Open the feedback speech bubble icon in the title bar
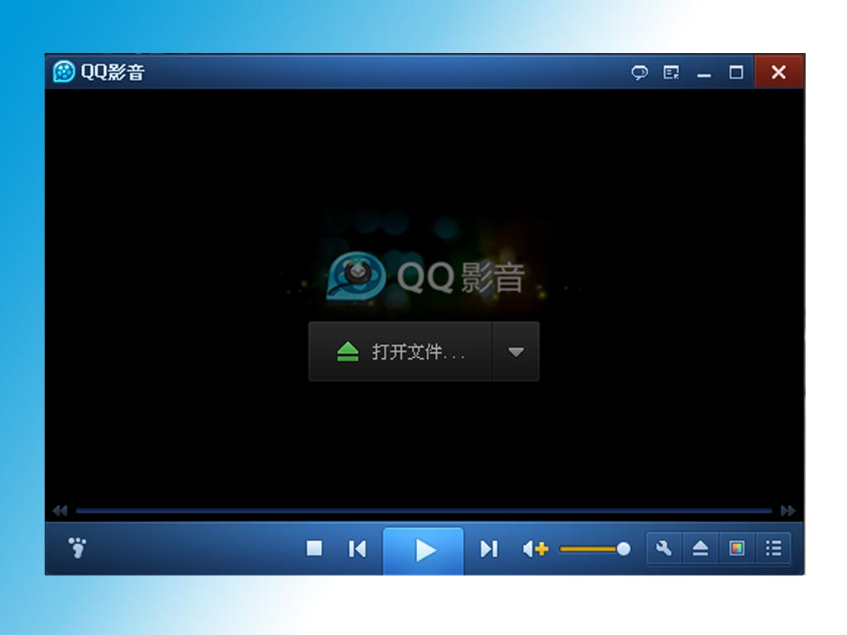Image resolution: width=847 pixels, height=635 pixels. 639,72
